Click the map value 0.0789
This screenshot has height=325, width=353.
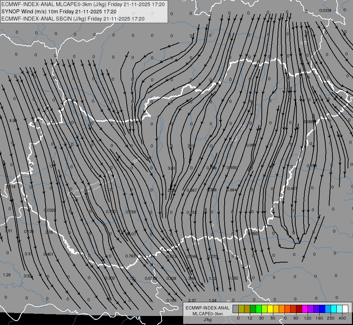151,278
